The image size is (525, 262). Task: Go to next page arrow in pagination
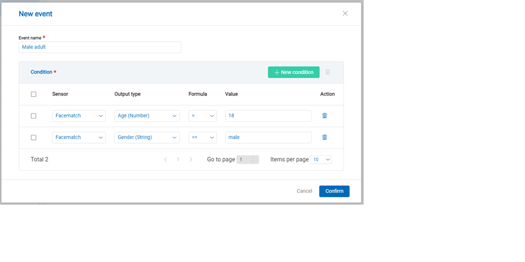point(191,159)
